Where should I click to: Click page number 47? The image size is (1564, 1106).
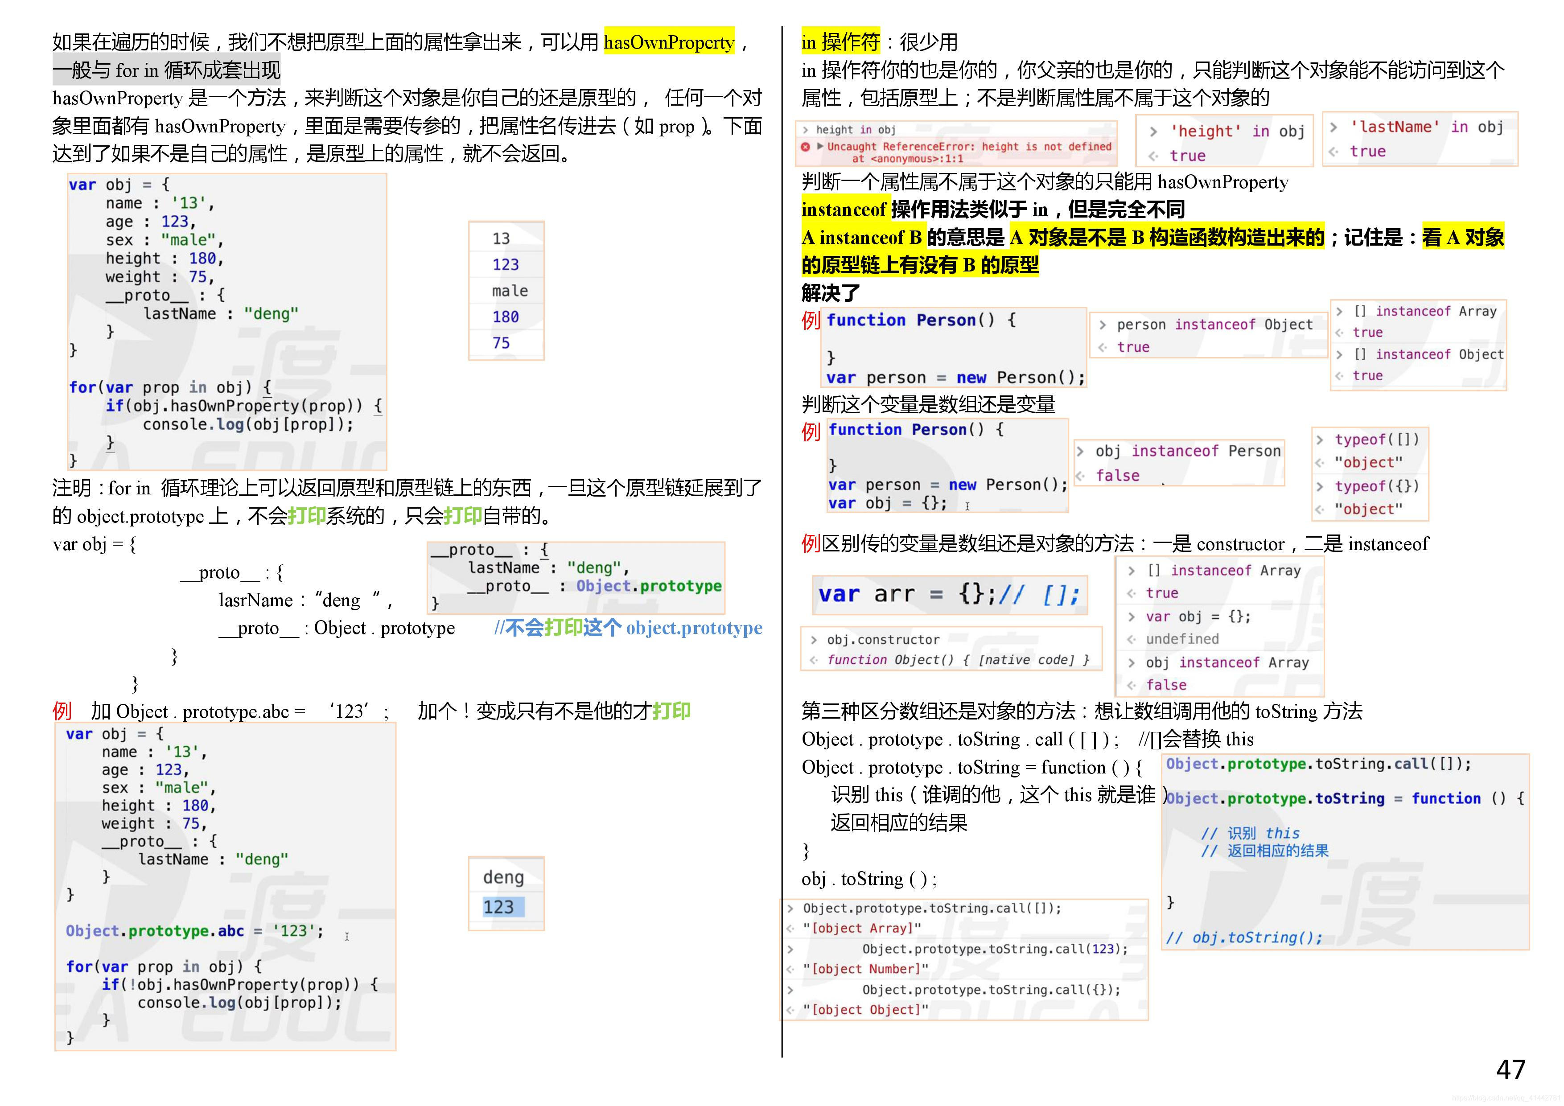click(x=1510, y=1069)
